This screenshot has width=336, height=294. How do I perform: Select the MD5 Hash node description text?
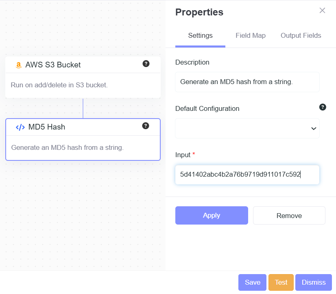(x=67, y=147)
